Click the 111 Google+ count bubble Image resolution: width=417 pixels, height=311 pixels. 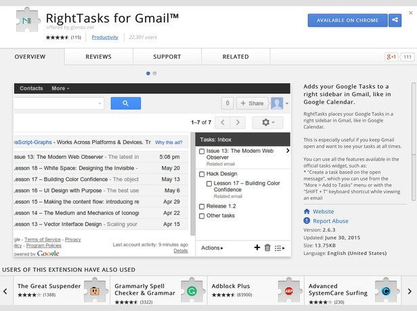(x=407, y=57)
